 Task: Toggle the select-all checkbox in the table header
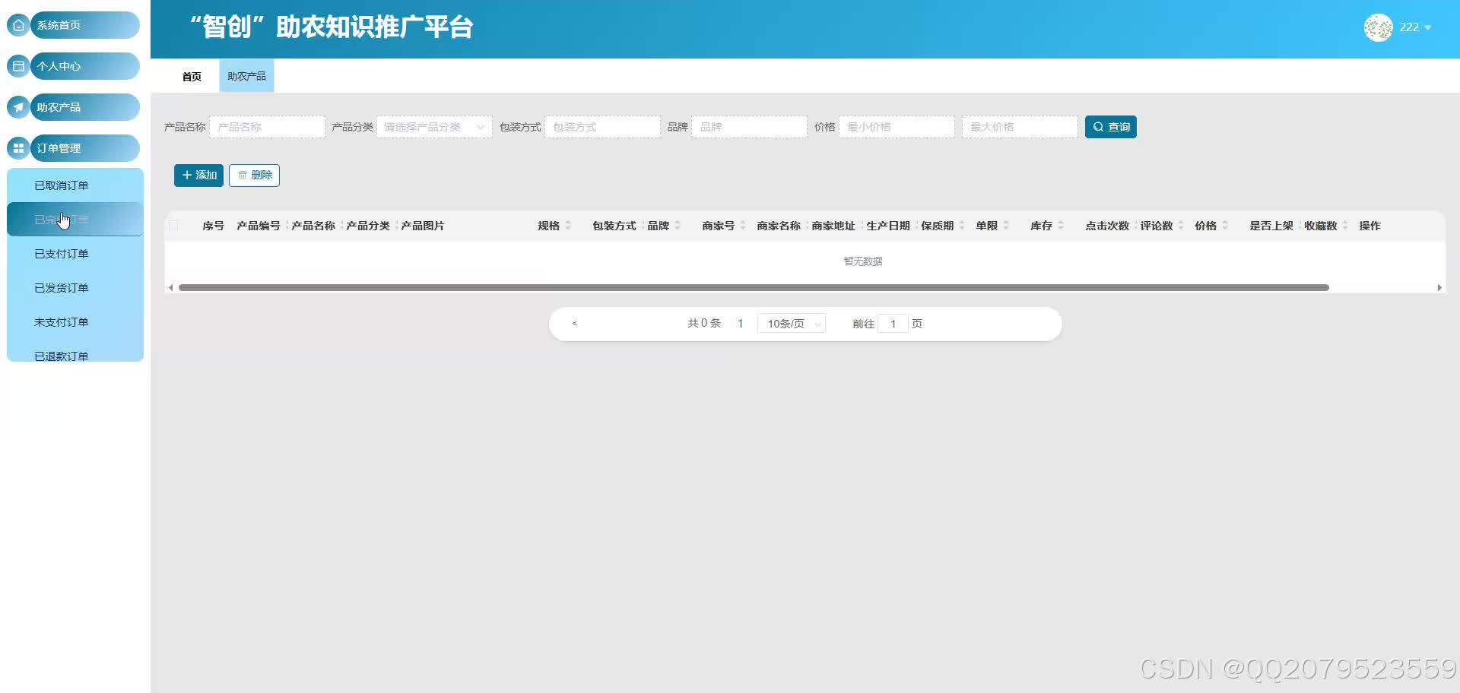[x=173, y=226]
